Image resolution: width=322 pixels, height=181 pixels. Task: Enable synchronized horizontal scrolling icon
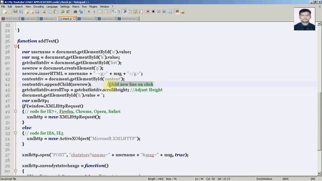[106, 12]
